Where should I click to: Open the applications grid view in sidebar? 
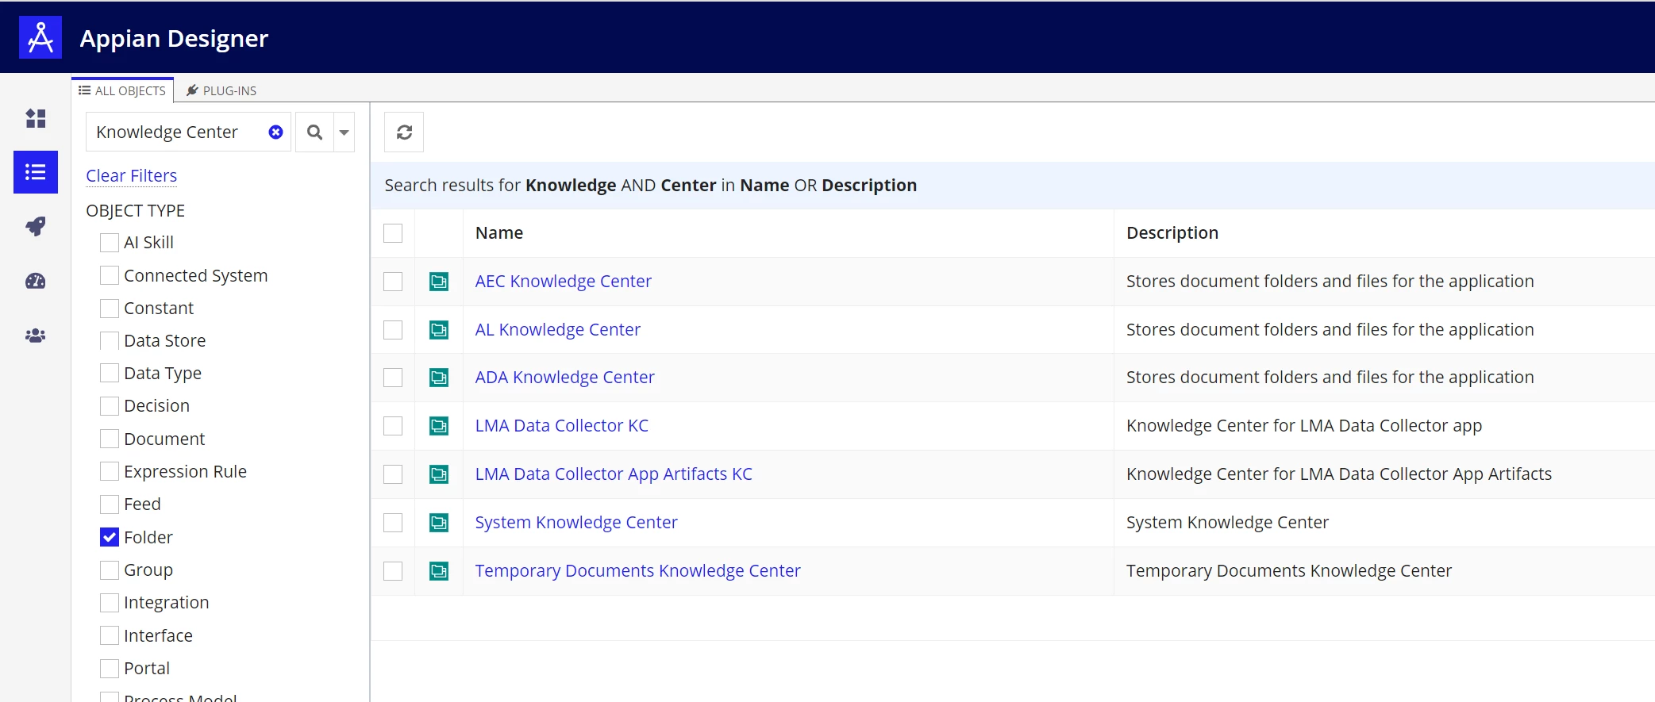click(x=36, y=118)
